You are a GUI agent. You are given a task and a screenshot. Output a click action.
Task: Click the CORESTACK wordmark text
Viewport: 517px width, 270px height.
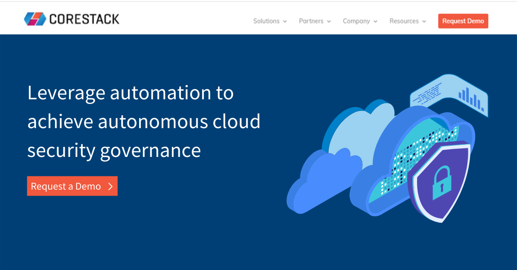84,18
